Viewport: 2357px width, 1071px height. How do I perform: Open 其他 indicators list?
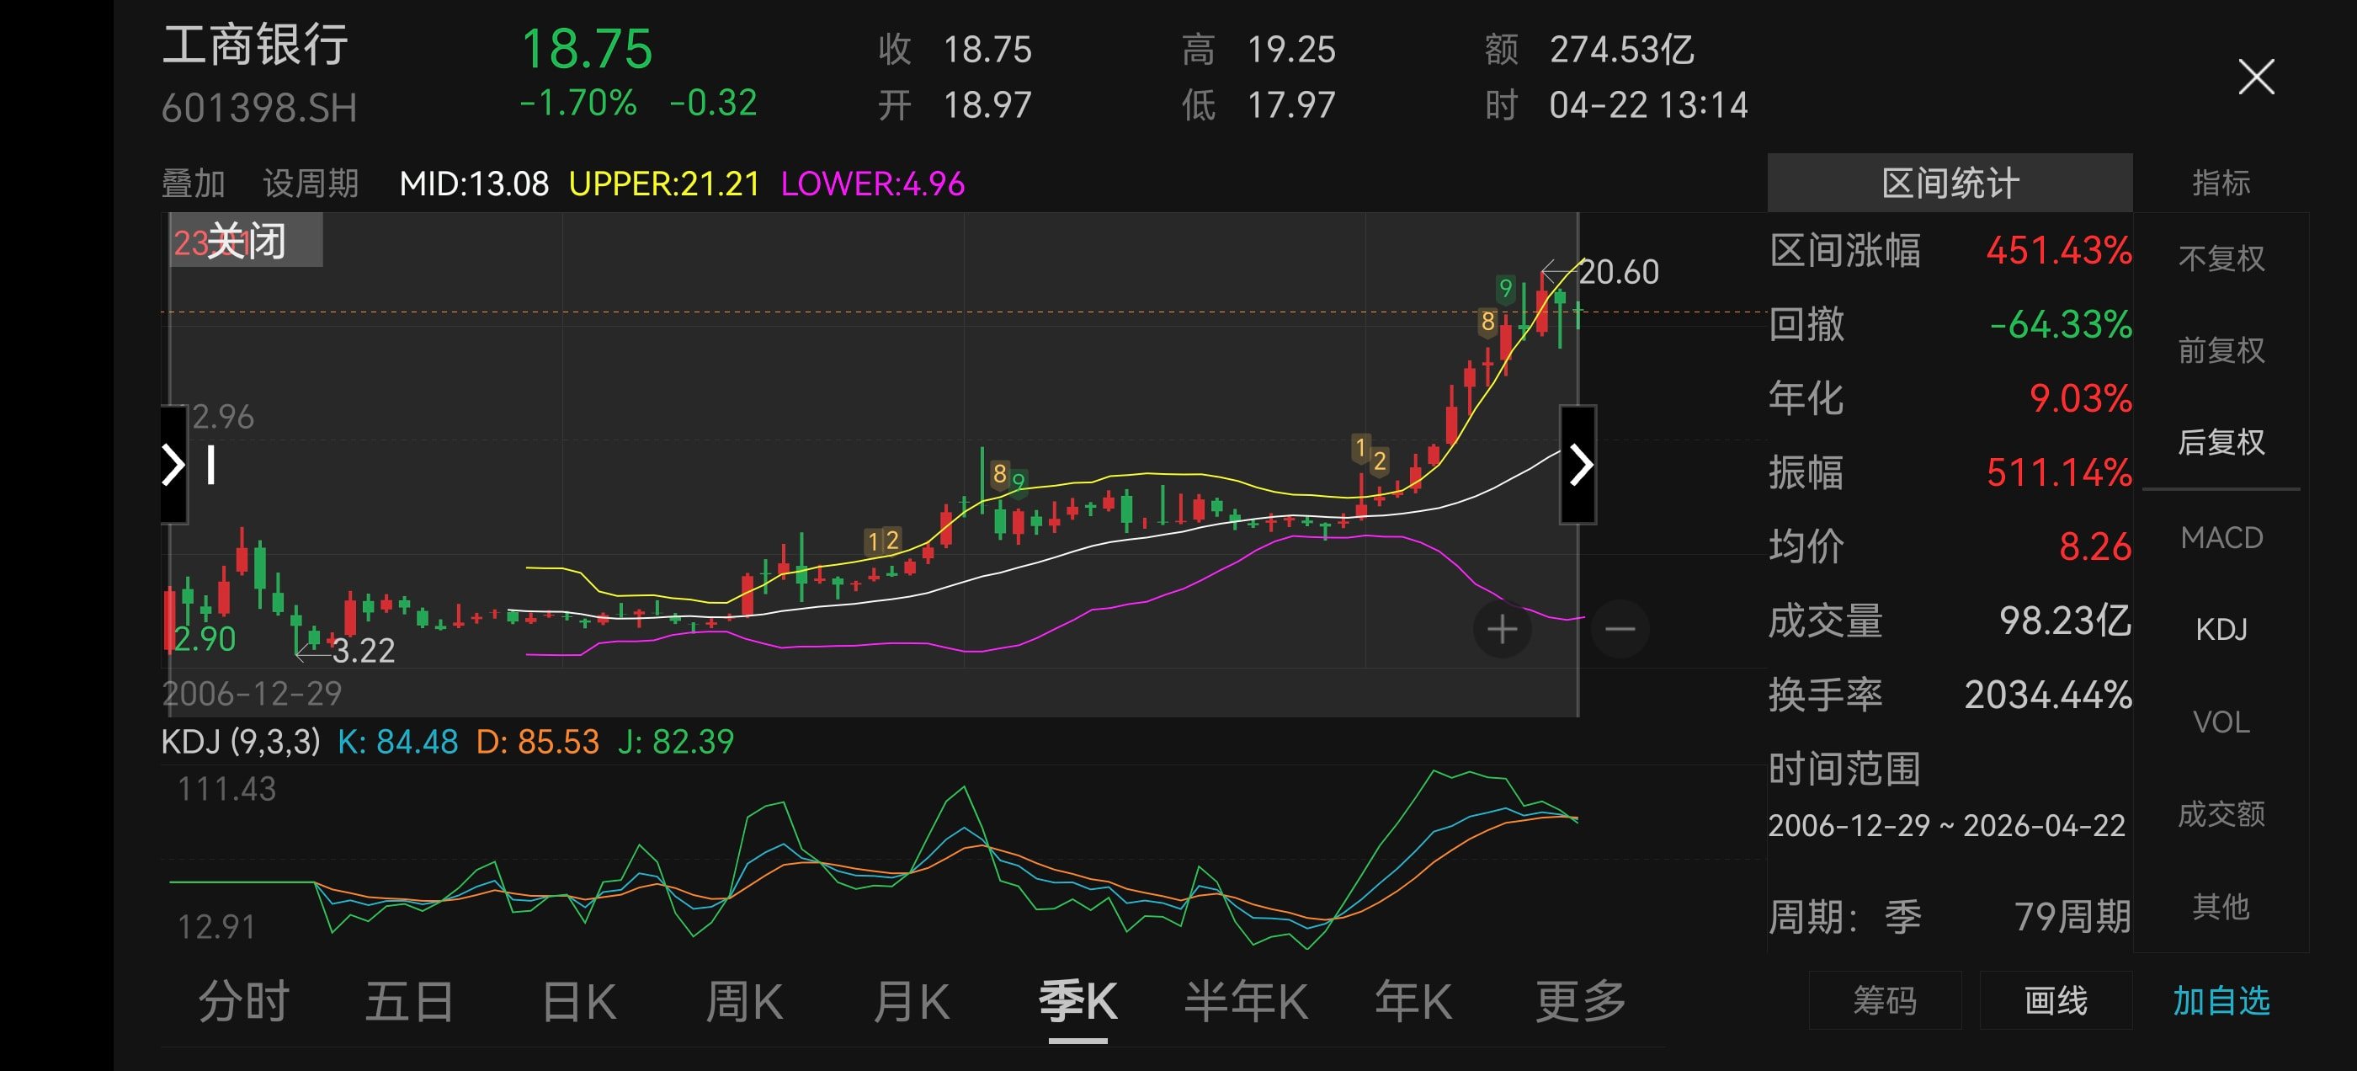click(2221, 906)
